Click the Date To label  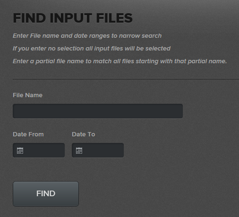click(83, 134)
